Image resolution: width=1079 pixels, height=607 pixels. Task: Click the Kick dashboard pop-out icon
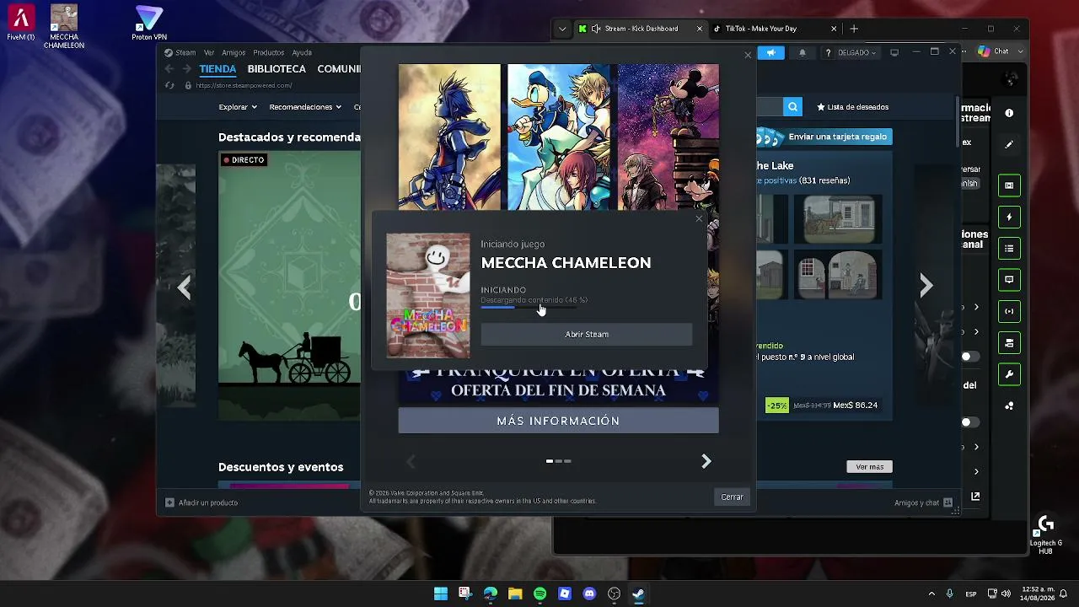[x=975, y=497]
